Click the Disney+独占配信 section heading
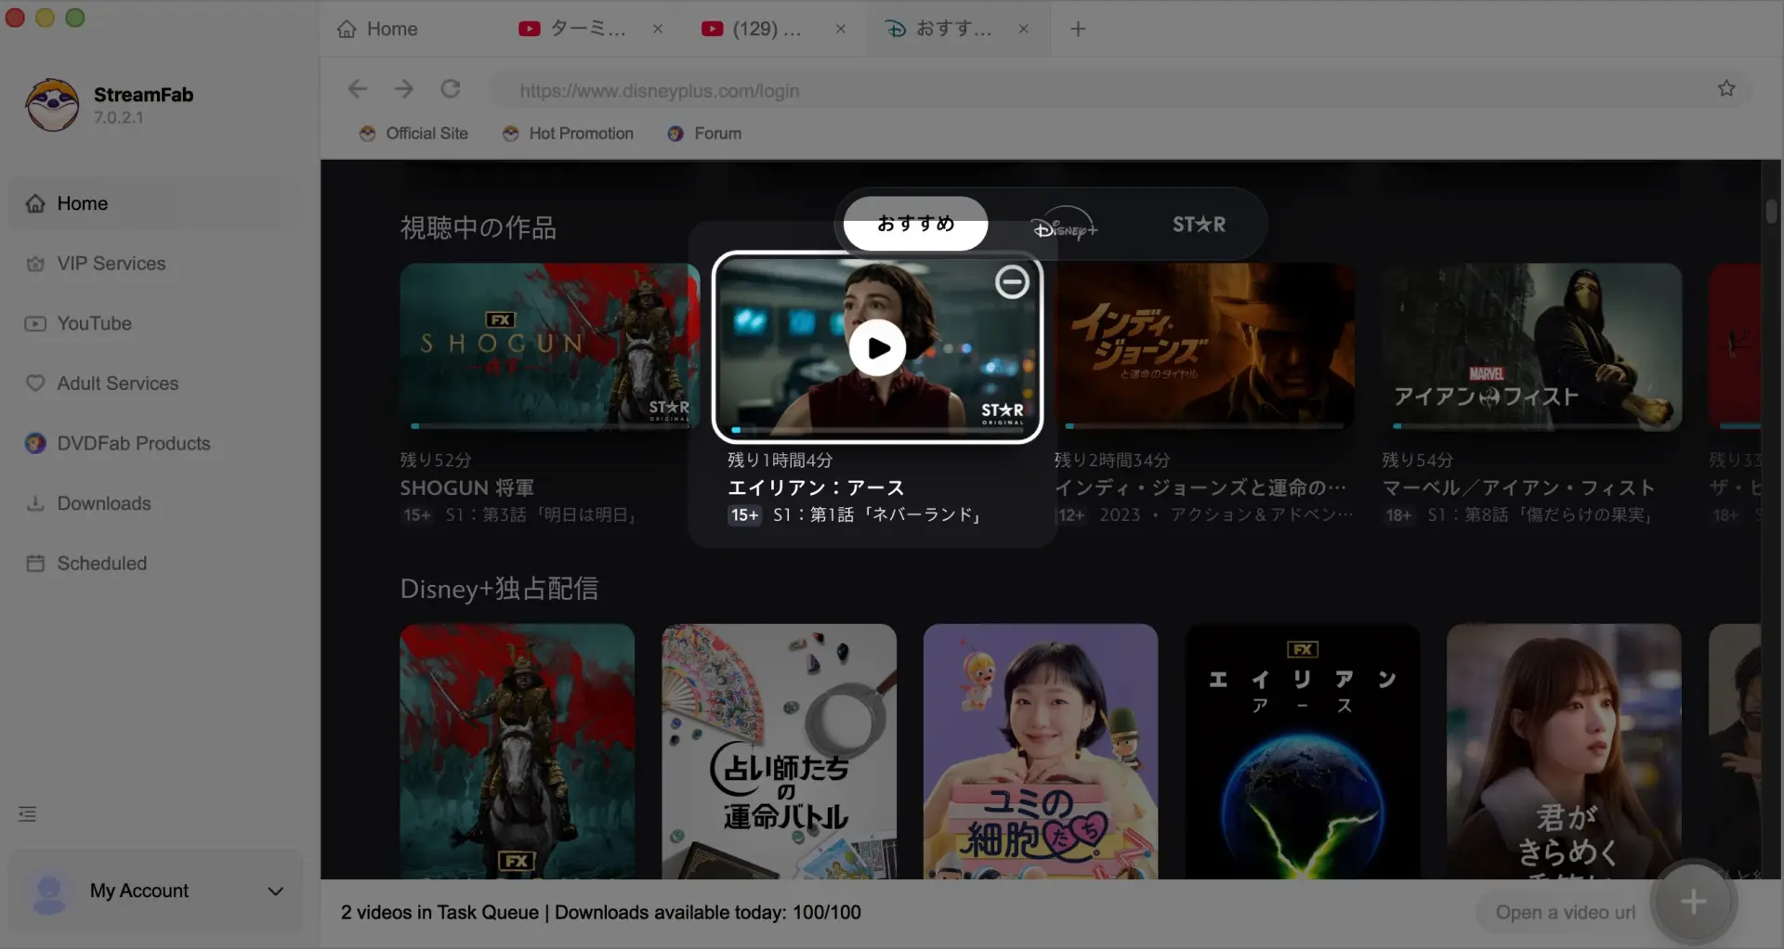The image size is (1784, 949). [x=499, y=589]
